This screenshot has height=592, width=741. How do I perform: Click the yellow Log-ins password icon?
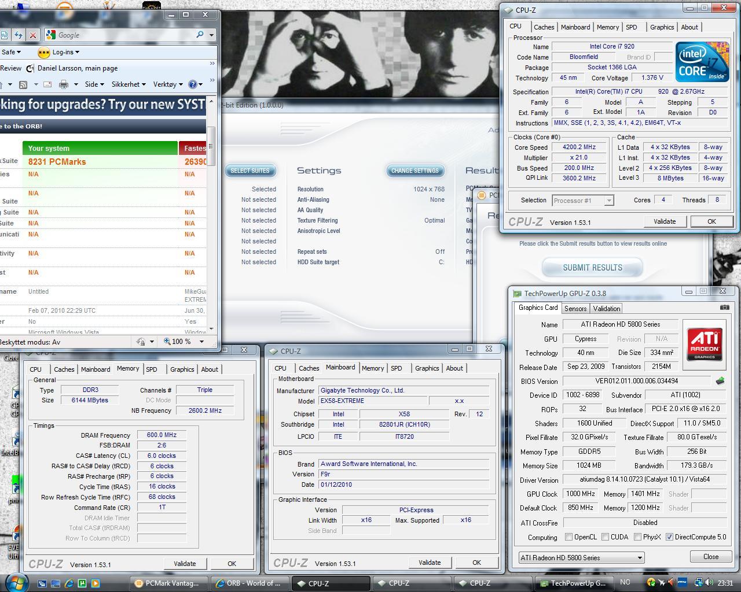pyautogui.click(x=44, y=53)
